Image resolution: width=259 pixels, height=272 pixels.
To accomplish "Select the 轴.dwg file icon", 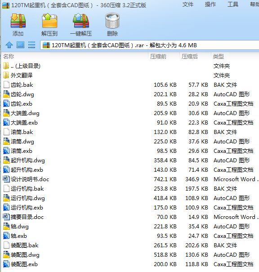I will 6,227.
